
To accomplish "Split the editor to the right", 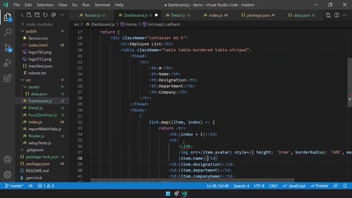I will (x=337, y=15).
